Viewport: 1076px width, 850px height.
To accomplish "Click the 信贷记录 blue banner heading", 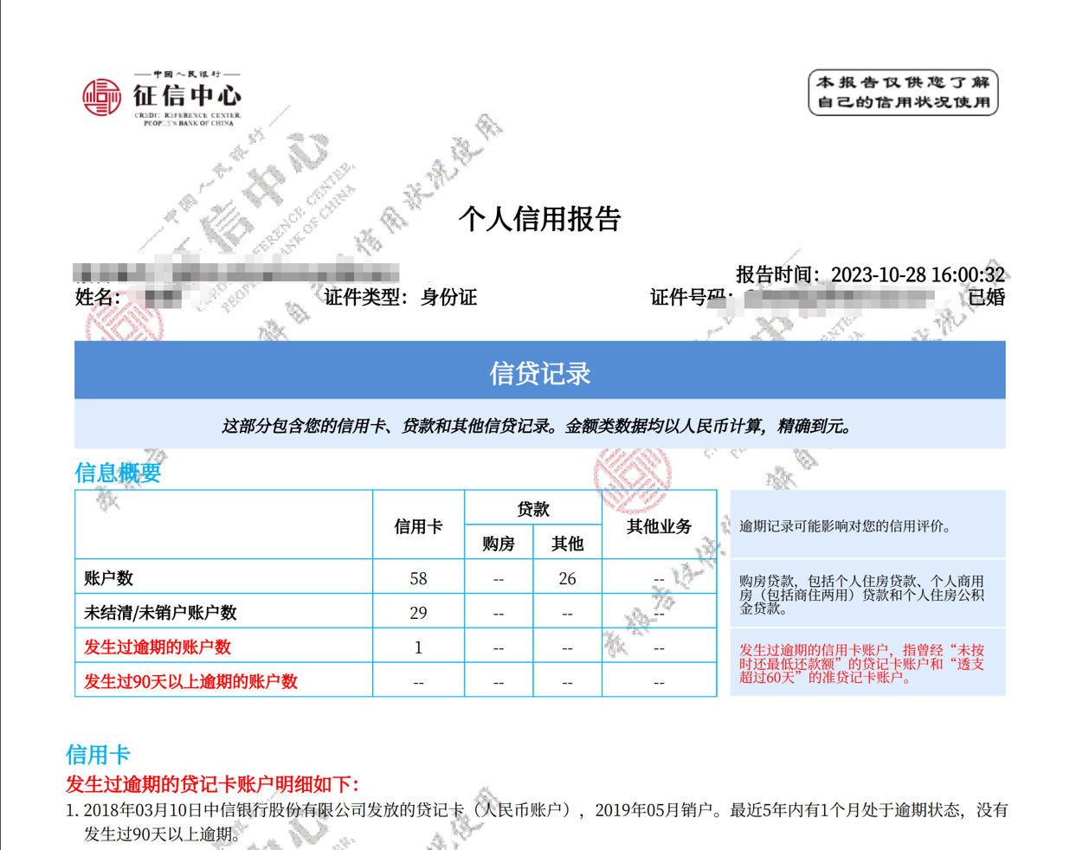I will click(x=540, y=373).
